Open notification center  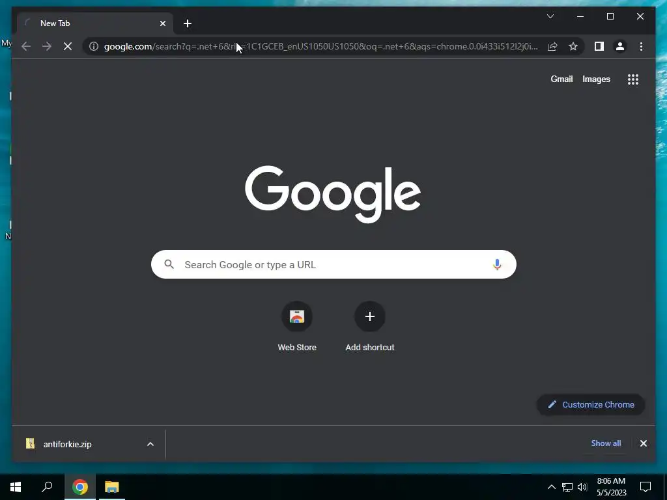coord(646,487)
